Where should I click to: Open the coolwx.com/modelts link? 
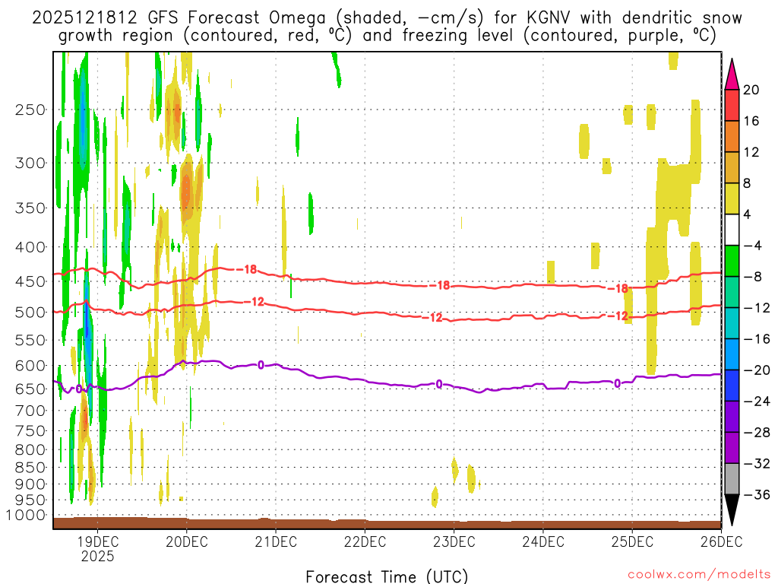pos(699,575)
